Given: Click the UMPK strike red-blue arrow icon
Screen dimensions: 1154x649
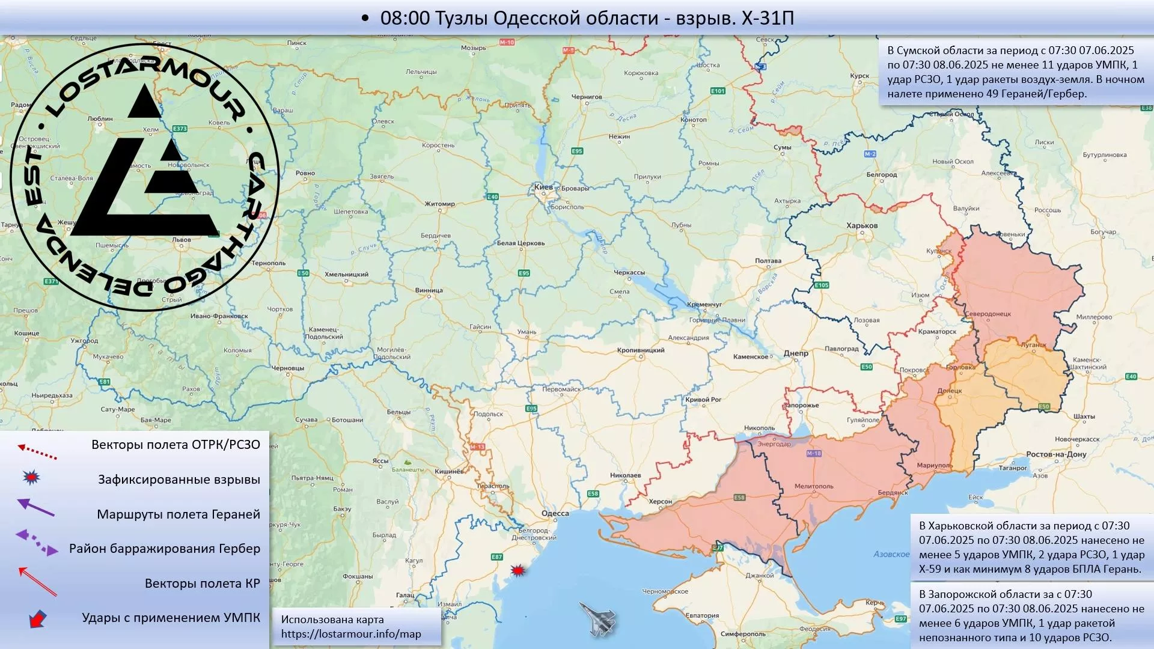Looking at the screenshot, I should coord(37,619).
